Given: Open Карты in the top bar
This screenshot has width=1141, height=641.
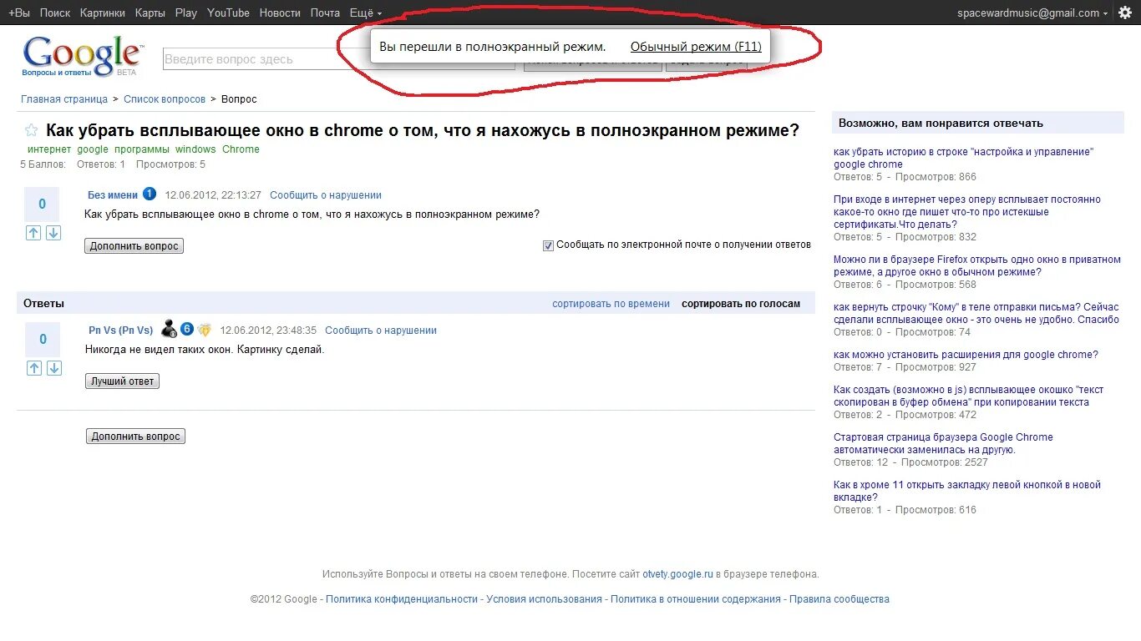Looking at the screenshot, I should point(150,13).
